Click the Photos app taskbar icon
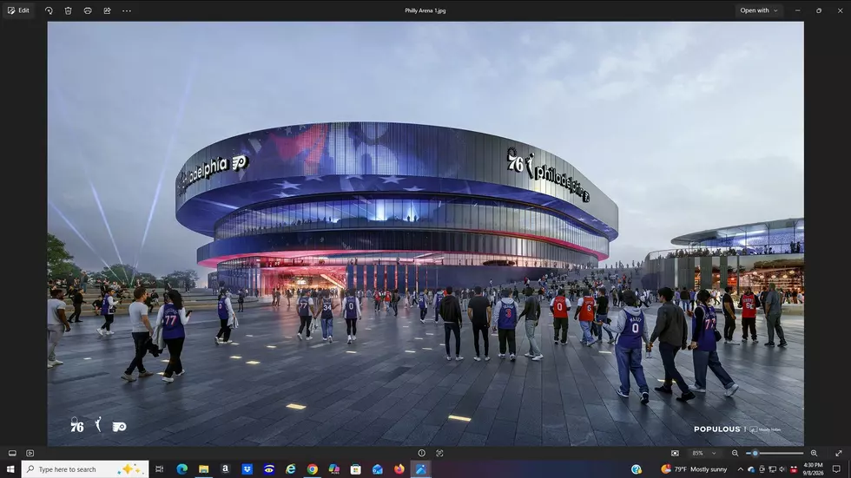Viewport: 851px width, 478px height. (x=420, y=468)
